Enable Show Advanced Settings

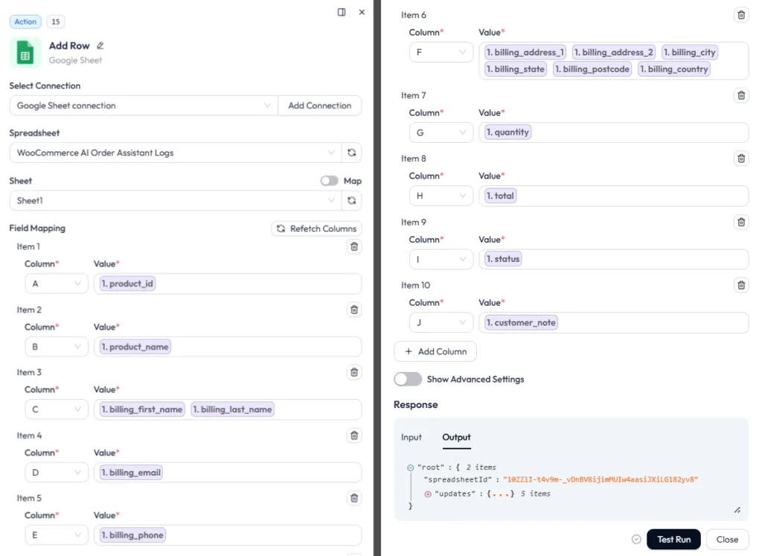[x=408, y=379]
